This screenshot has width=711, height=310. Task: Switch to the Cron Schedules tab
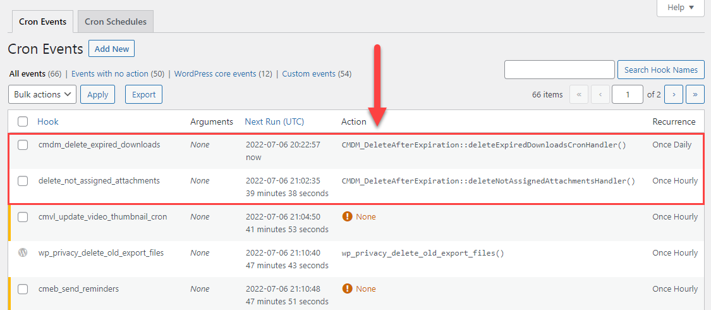tap(116, 22)
